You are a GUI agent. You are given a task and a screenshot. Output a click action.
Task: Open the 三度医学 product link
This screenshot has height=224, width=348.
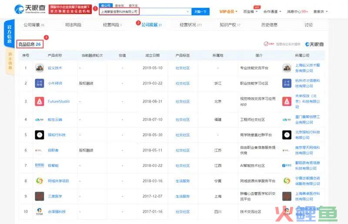tap(55, 196)
